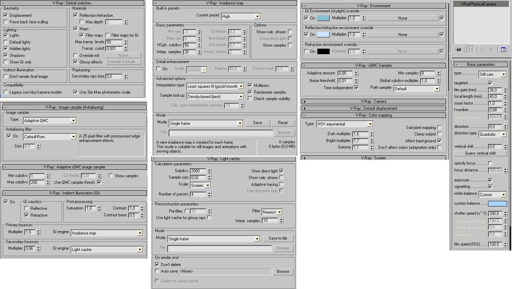The width and height of the screenshot is (512, 289).
Task: Open the Color mapping Type dropdown
Action: pyautogui.click(x=345, y=124)
